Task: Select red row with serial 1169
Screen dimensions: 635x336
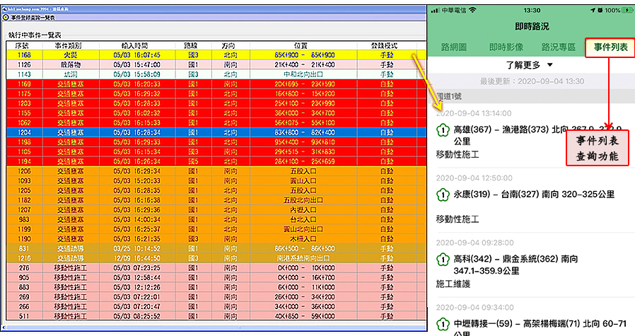Action: [x=215, y=84]
